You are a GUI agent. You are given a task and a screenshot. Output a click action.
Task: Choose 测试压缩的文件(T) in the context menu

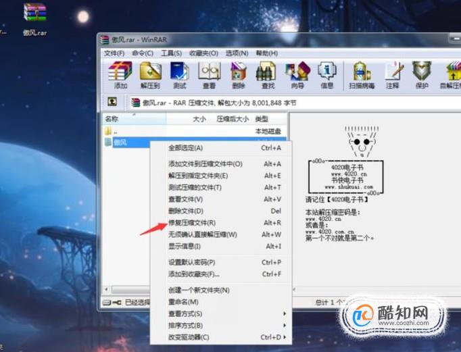(x=221, y=187)
